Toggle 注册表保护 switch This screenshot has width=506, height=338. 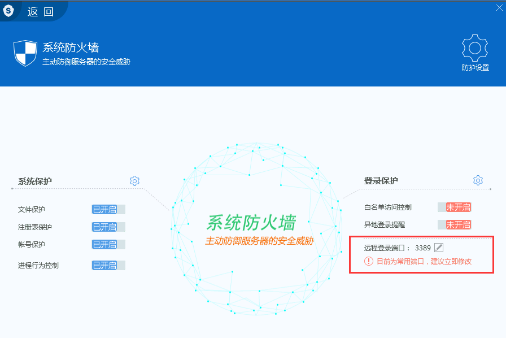coord(108,227)
